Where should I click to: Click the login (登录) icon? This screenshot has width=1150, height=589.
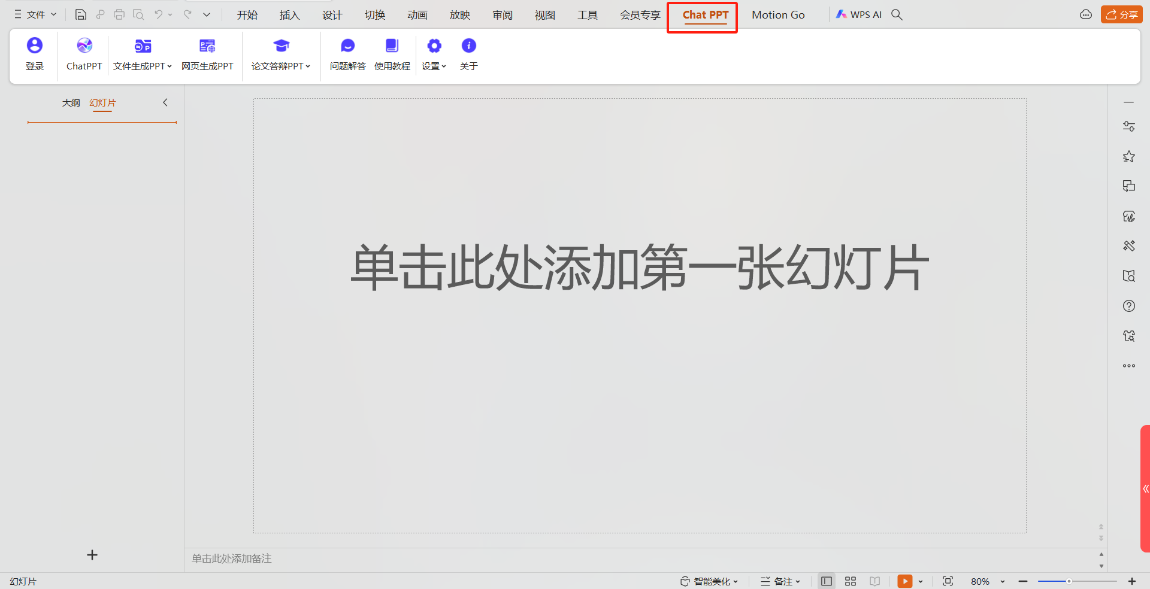tap(35, 45)
